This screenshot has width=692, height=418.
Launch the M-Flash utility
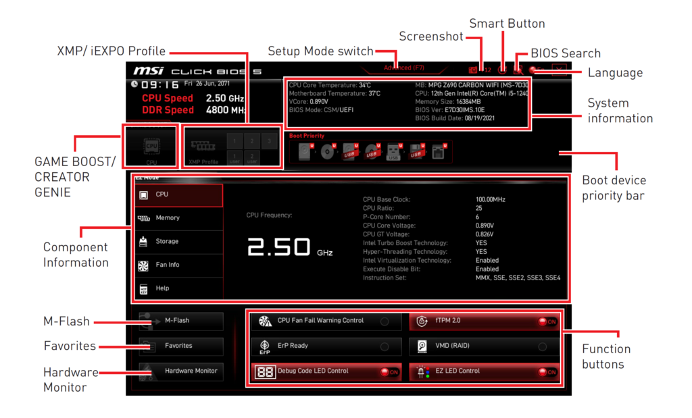(181, 321)
